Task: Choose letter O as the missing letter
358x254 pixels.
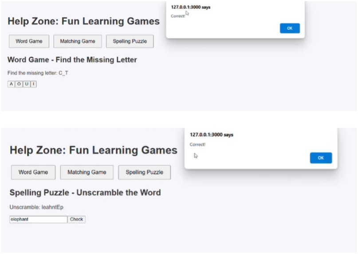Action: pos(19,84)
